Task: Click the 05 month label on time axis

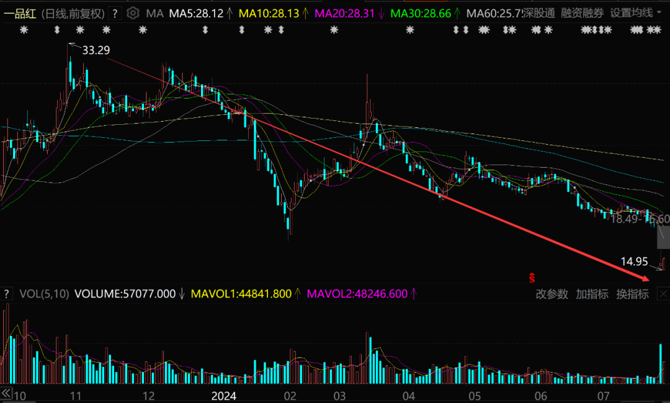Action: click(x=475, y=396)
